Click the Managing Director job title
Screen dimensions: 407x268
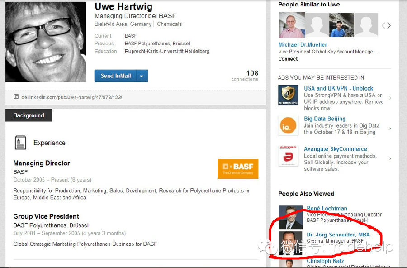point(42,163)
